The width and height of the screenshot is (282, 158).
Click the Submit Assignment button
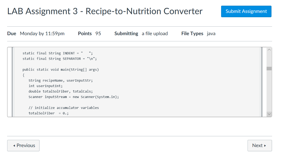point(246,11)
